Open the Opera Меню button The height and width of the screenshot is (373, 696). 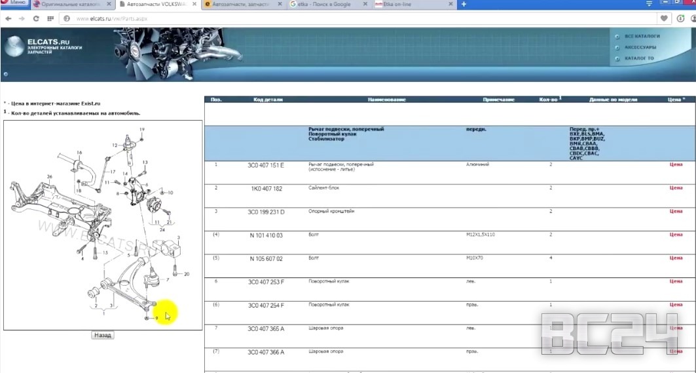pyautogui.click(x=14, y=4)
